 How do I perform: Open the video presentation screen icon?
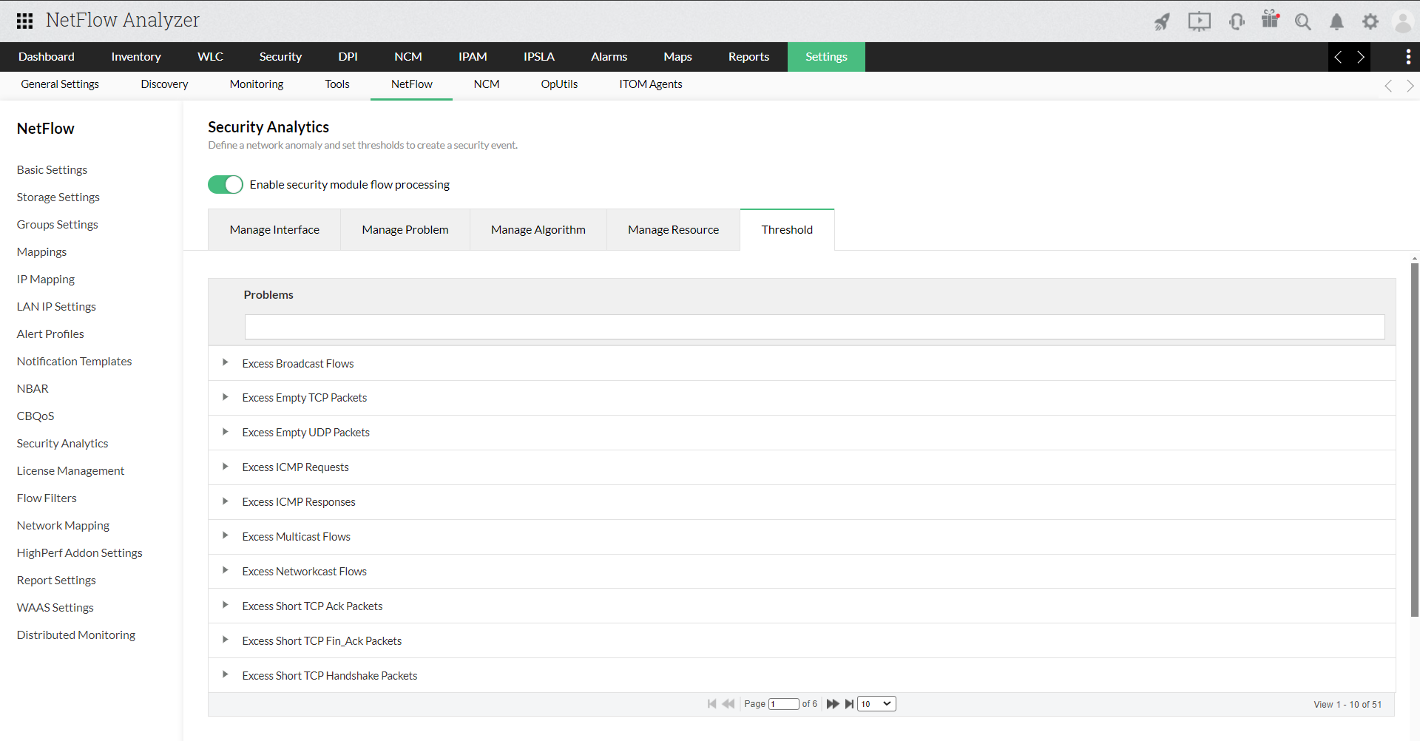click(1199, 21)
